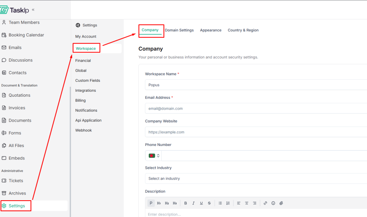Open the phone country flag selector
367x217 pixels.
click(x=154, y=156)
